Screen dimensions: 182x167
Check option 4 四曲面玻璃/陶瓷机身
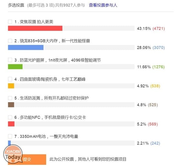[x=10, y=79]
